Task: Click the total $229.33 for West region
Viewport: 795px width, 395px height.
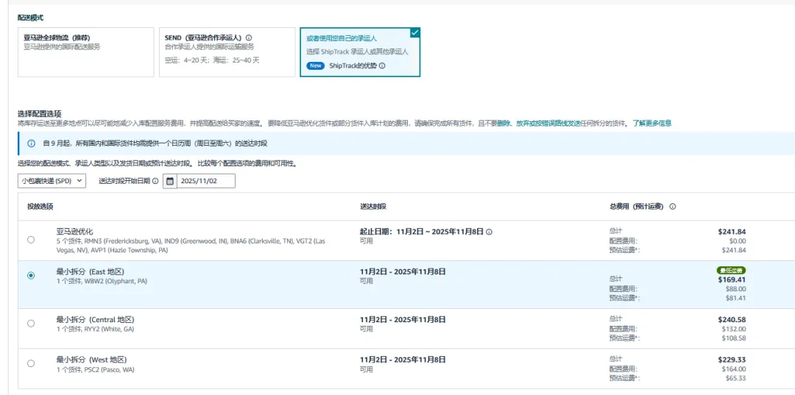Action: [x=732, y=360]
